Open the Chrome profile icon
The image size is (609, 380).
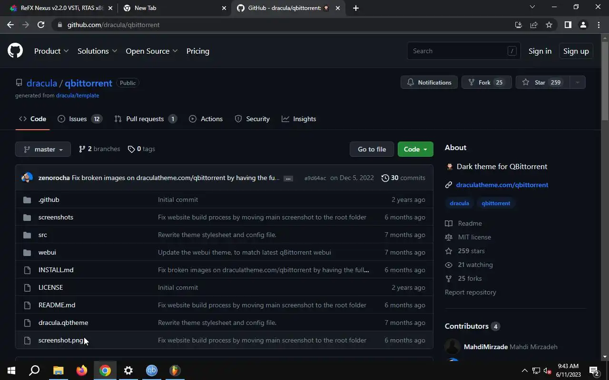coord(583,25)
